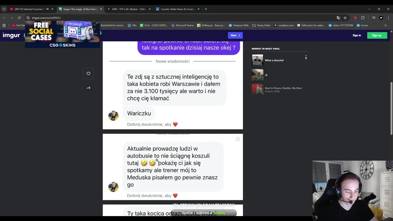This screenshot has width=393, height=221.
Task: Mute the audio icon on YouTube tab
Action: [47, 9]
